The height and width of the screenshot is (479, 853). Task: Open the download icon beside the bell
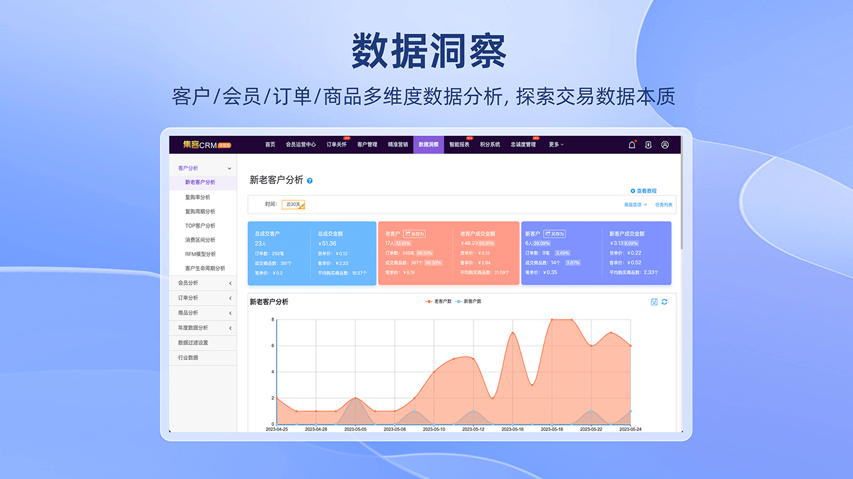(648, 144)
